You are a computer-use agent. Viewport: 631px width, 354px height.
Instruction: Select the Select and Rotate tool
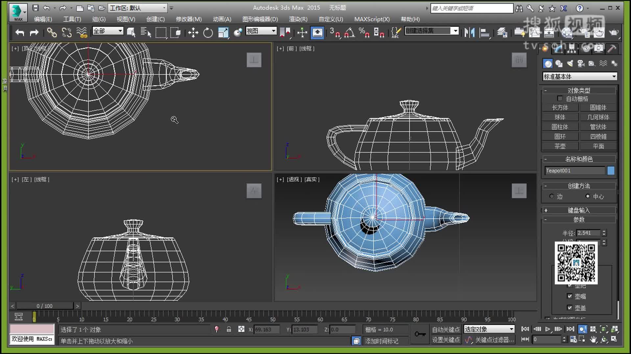207,33
